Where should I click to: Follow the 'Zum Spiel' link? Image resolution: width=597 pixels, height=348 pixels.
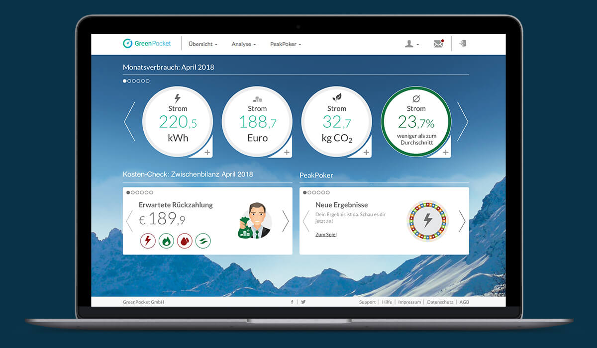pos(326,234)
